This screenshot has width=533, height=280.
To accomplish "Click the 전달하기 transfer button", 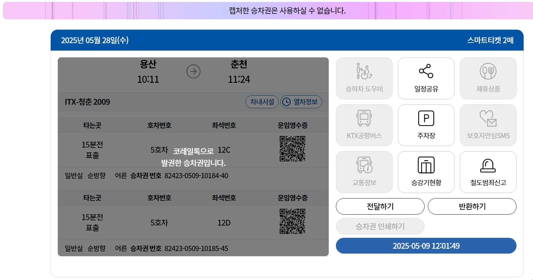I will pyautogui.click(x=380, y=206).
